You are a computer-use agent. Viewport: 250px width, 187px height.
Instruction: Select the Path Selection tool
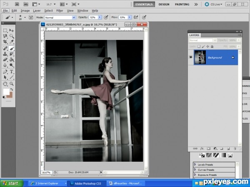5,77
